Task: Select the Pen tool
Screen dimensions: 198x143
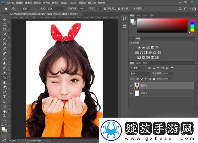Action: (4, 92)
